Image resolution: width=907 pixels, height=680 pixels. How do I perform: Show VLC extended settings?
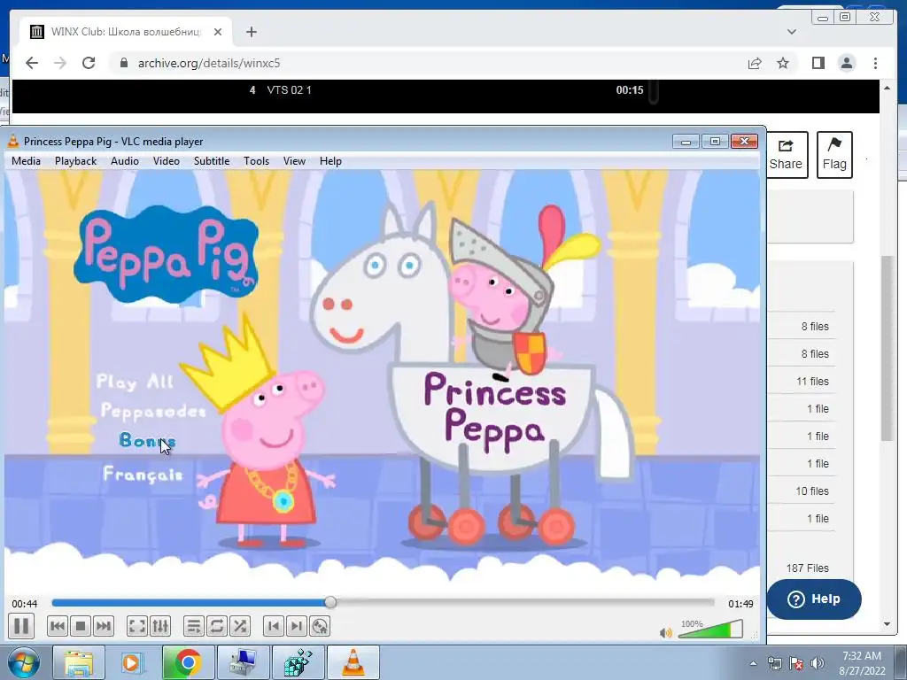(160, 626)
